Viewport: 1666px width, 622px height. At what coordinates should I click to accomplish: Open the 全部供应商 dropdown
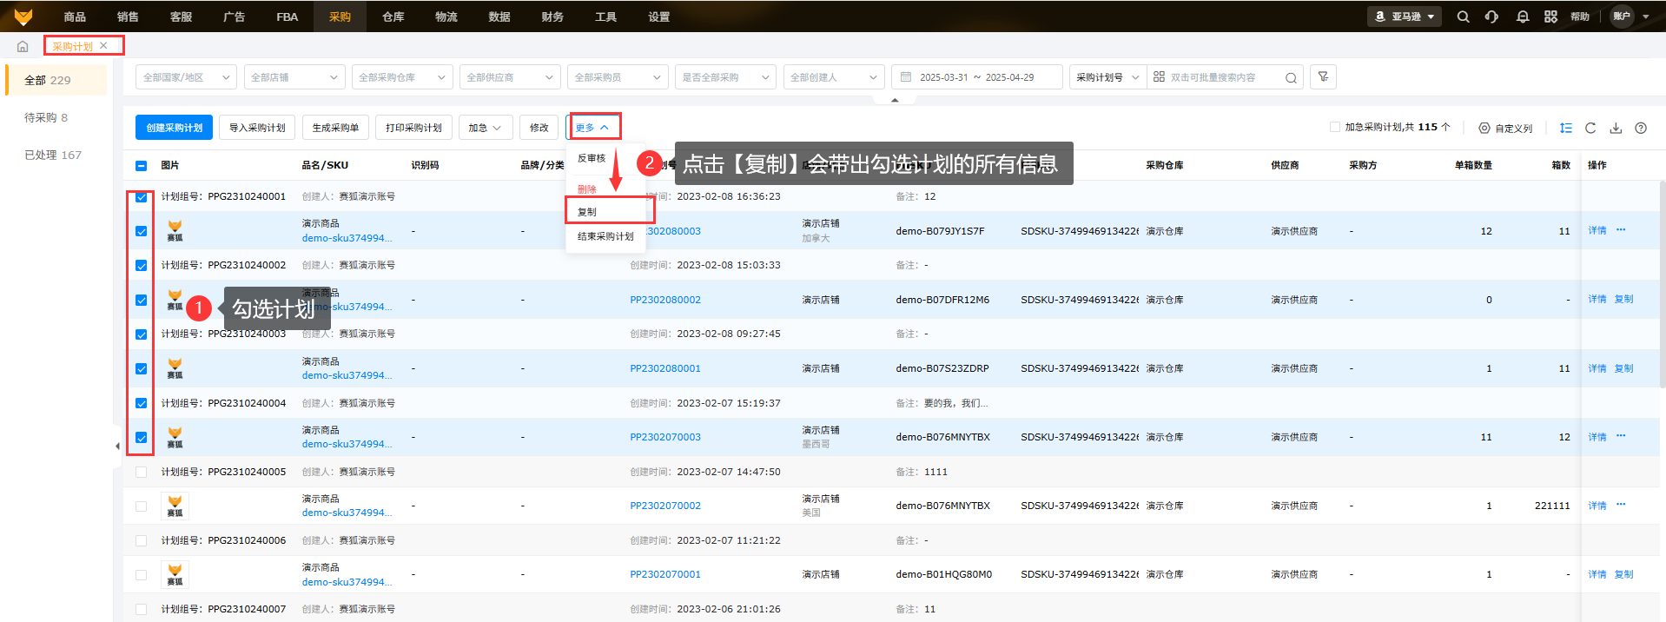click(x=510, y=77)
